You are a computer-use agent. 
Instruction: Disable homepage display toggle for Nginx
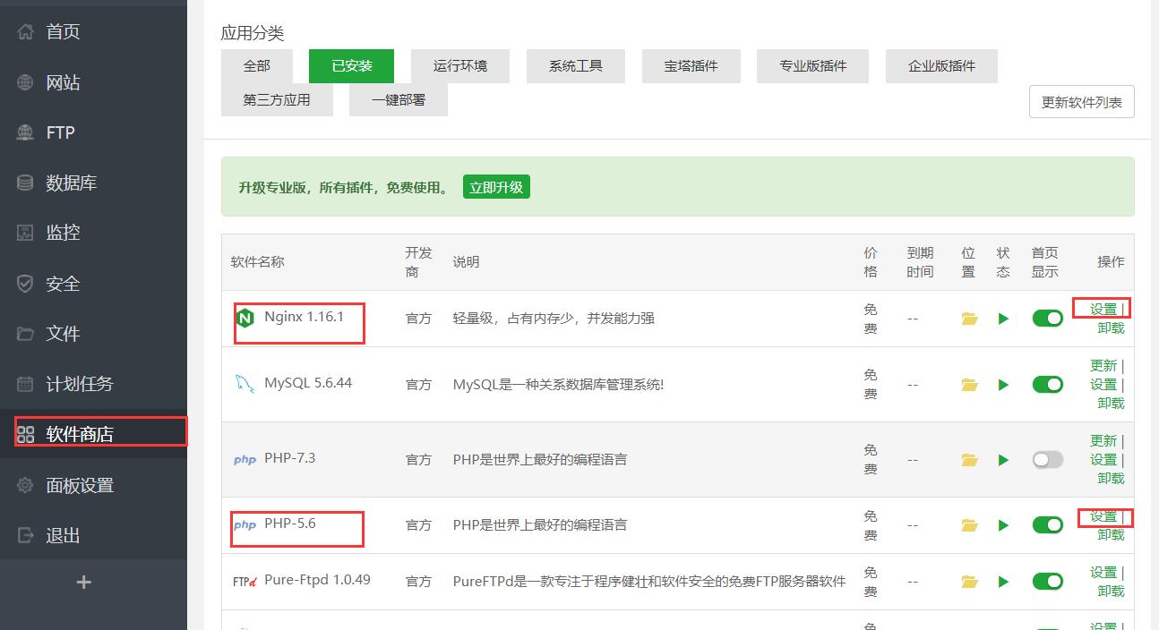[x=1047, y=318]
